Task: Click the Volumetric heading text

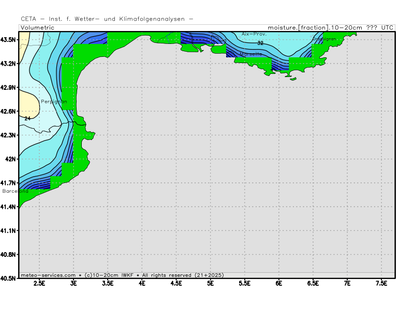Action: click(x=37, y=27)
